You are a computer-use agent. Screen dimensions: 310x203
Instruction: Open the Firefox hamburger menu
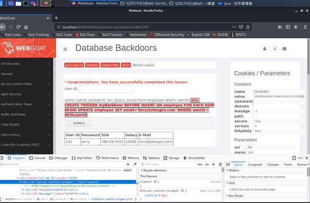[305, 27]
